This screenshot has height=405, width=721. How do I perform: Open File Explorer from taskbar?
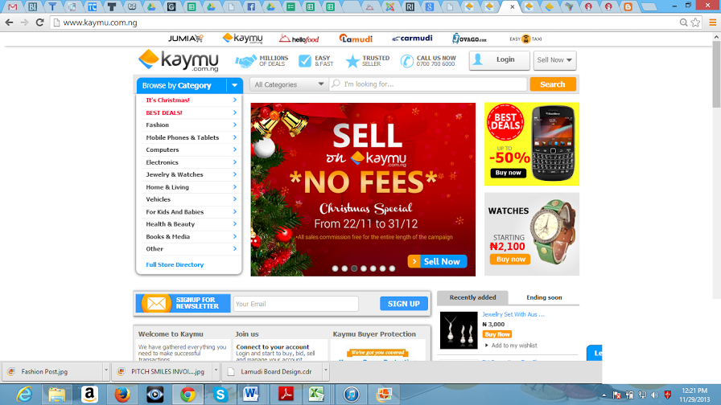coord(57,395)
